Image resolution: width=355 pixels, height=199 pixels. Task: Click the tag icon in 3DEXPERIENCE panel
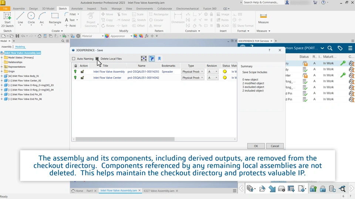[x=340, y=48]
